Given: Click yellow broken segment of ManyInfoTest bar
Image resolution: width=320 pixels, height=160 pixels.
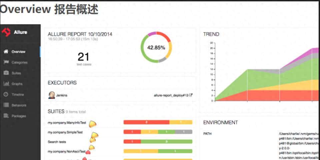Looking at the screenshot, I should [x=181, y=122].
